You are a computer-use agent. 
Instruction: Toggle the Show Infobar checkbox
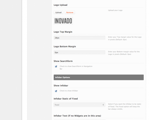pyautogui.click(x=56, y=91)
